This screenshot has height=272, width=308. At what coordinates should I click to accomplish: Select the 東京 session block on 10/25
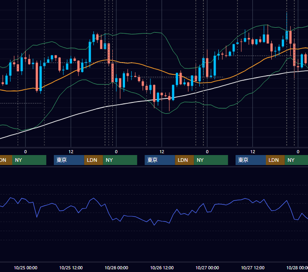69,160
